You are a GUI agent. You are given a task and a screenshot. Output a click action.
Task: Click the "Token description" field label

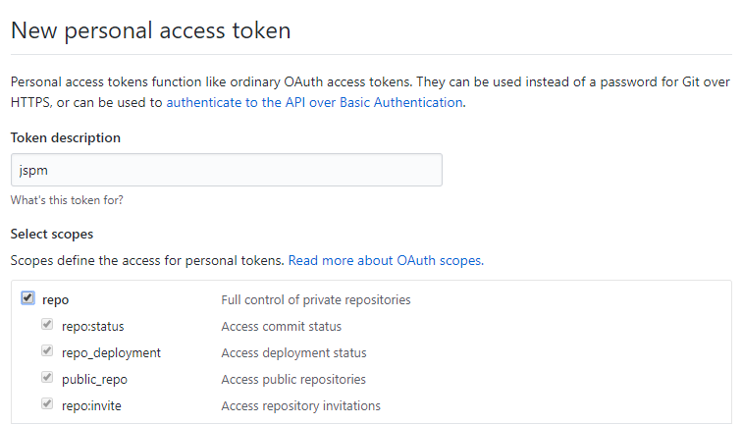tap(66, 138)
